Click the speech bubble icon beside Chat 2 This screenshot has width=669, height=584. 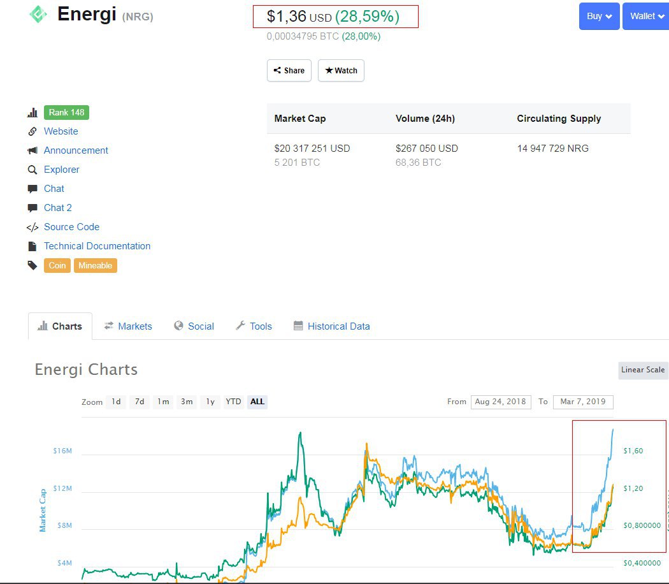[x=32, y=208]
